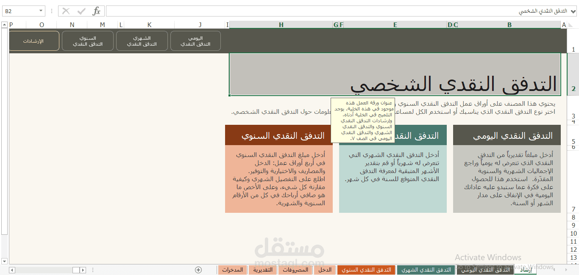Select the active إرشاد sheet tab
This screenshot has width=579, height=275.
[526, 269]
